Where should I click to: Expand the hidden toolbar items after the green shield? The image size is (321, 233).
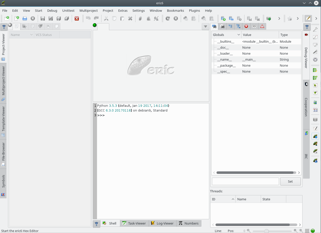pyautogui.click(x=279, y=18)
